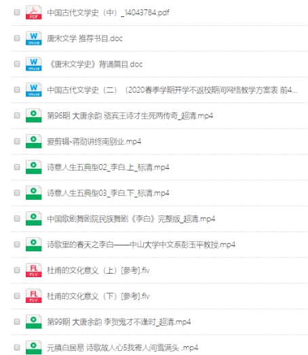This screenshot has width=308, height=355.
Task: Click PDF icon of 中国古代文学史（中）file
Action: click(33, 12)
